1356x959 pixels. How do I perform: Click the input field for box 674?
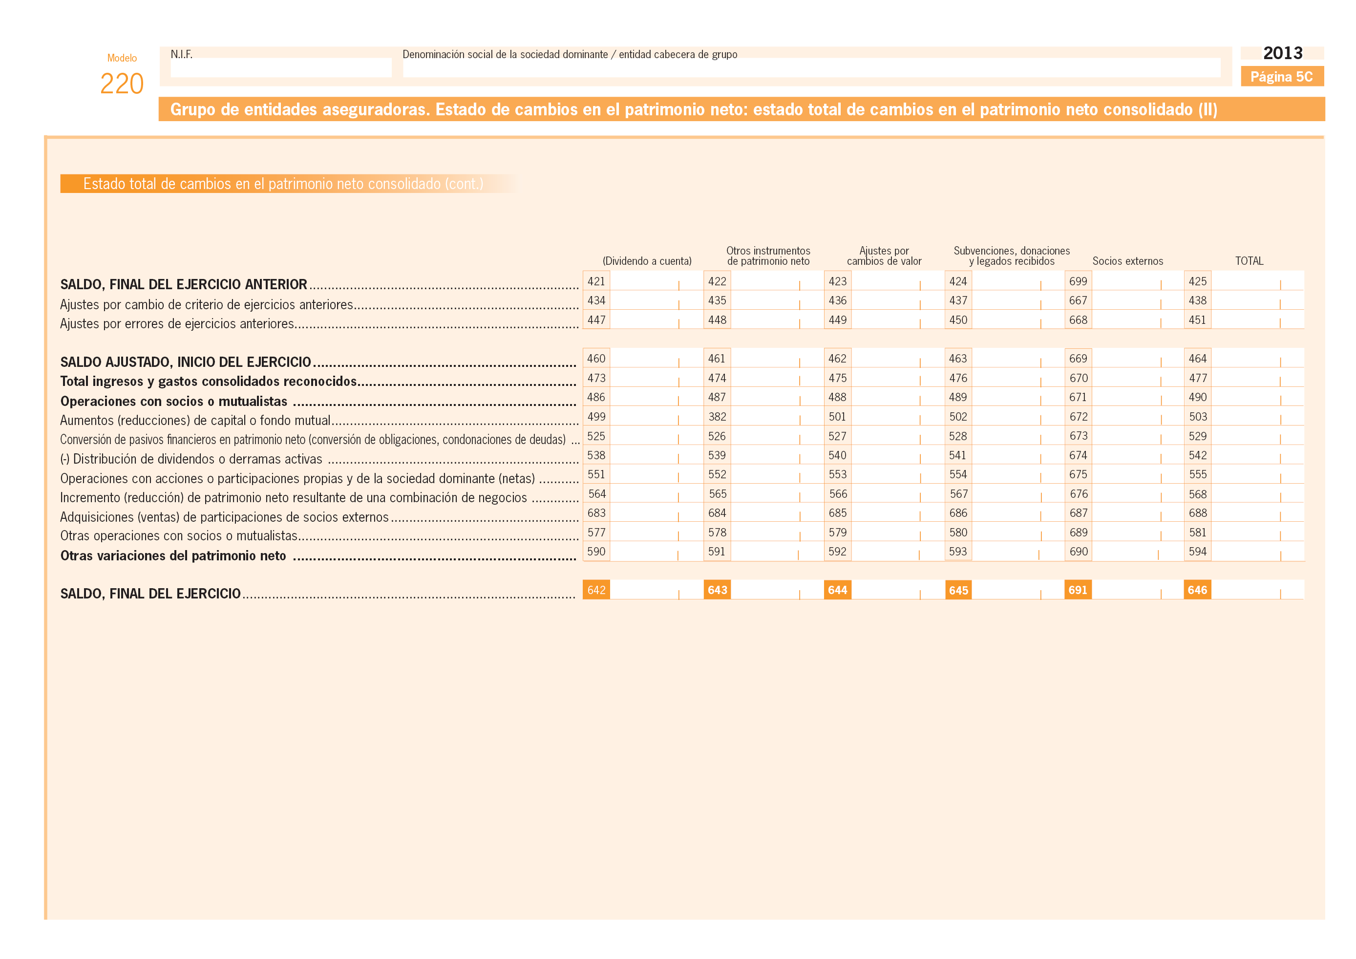(x=1138, y=455)
